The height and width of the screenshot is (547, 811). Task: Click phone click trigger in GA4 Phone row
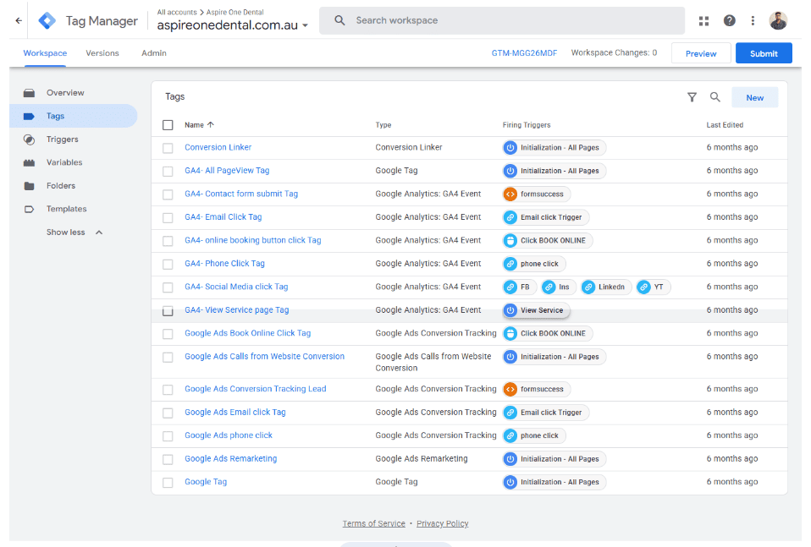pos(534,264)
